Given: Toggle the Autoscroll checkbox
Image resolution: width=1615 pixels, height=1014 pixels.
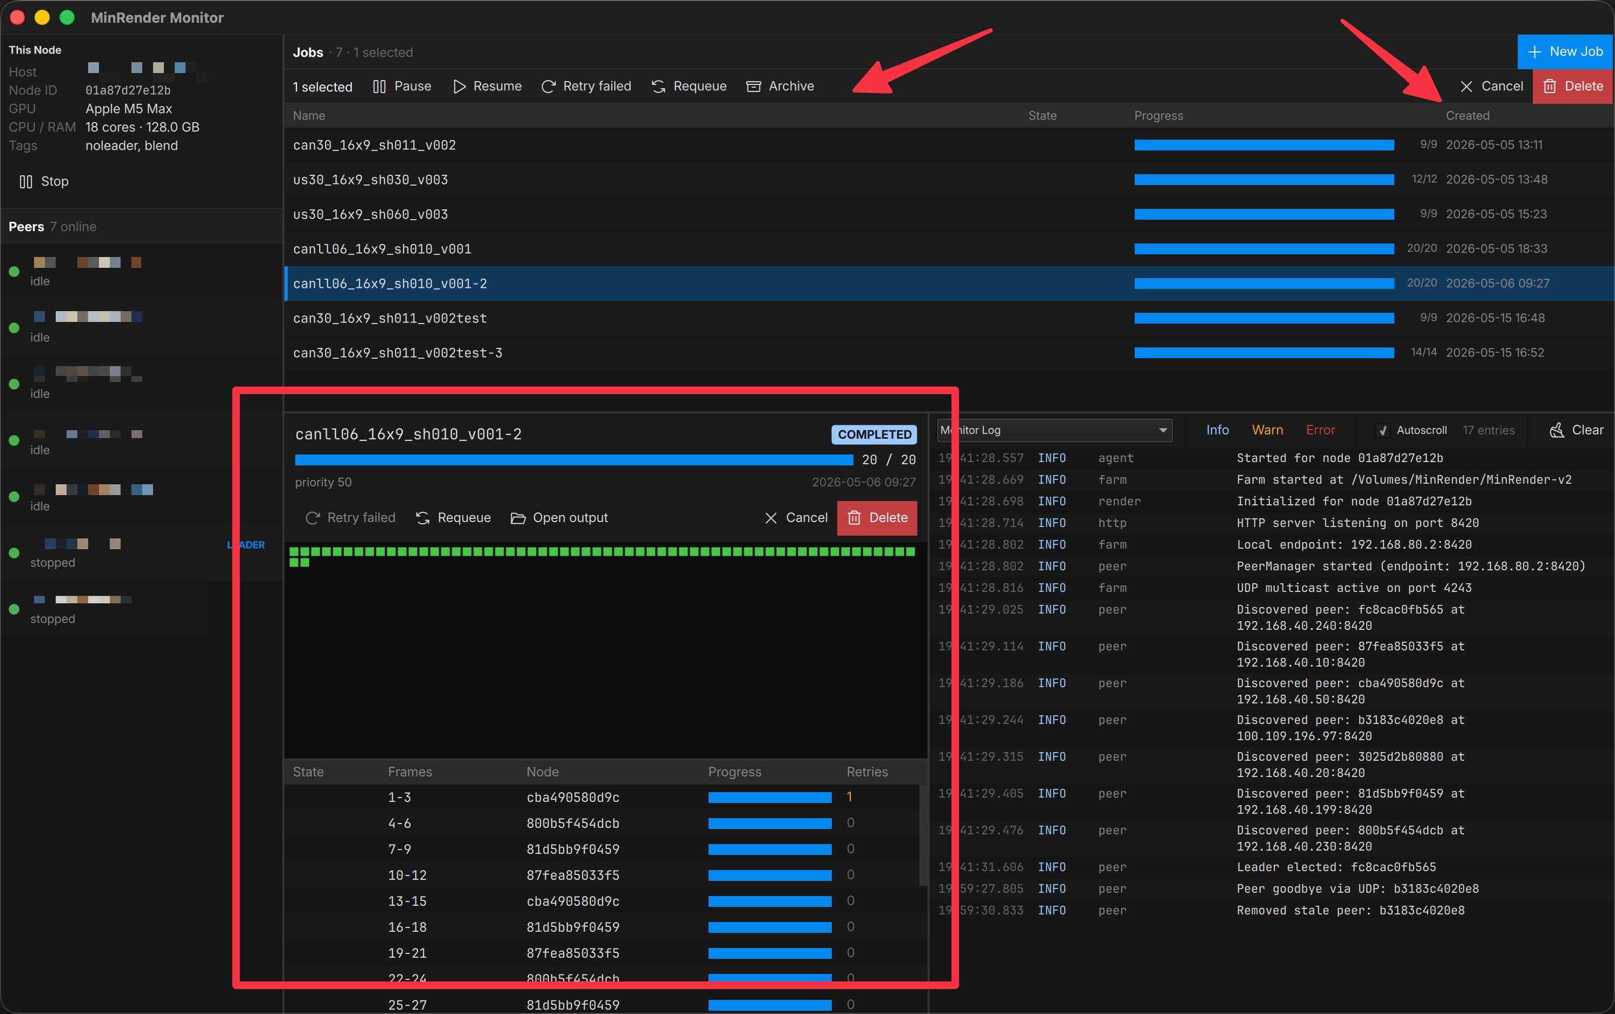Looking at the screenshot, I should click(1382, 431).
